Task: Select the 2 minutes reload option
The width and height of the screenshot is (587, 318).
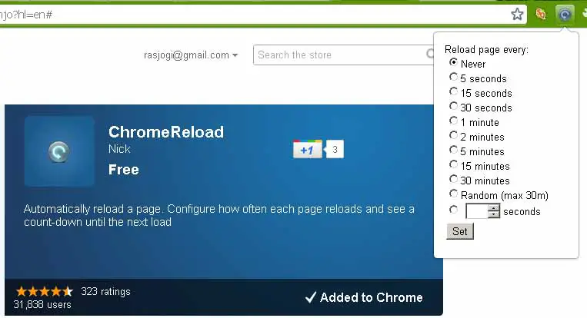Action: [x=453, y=135]
